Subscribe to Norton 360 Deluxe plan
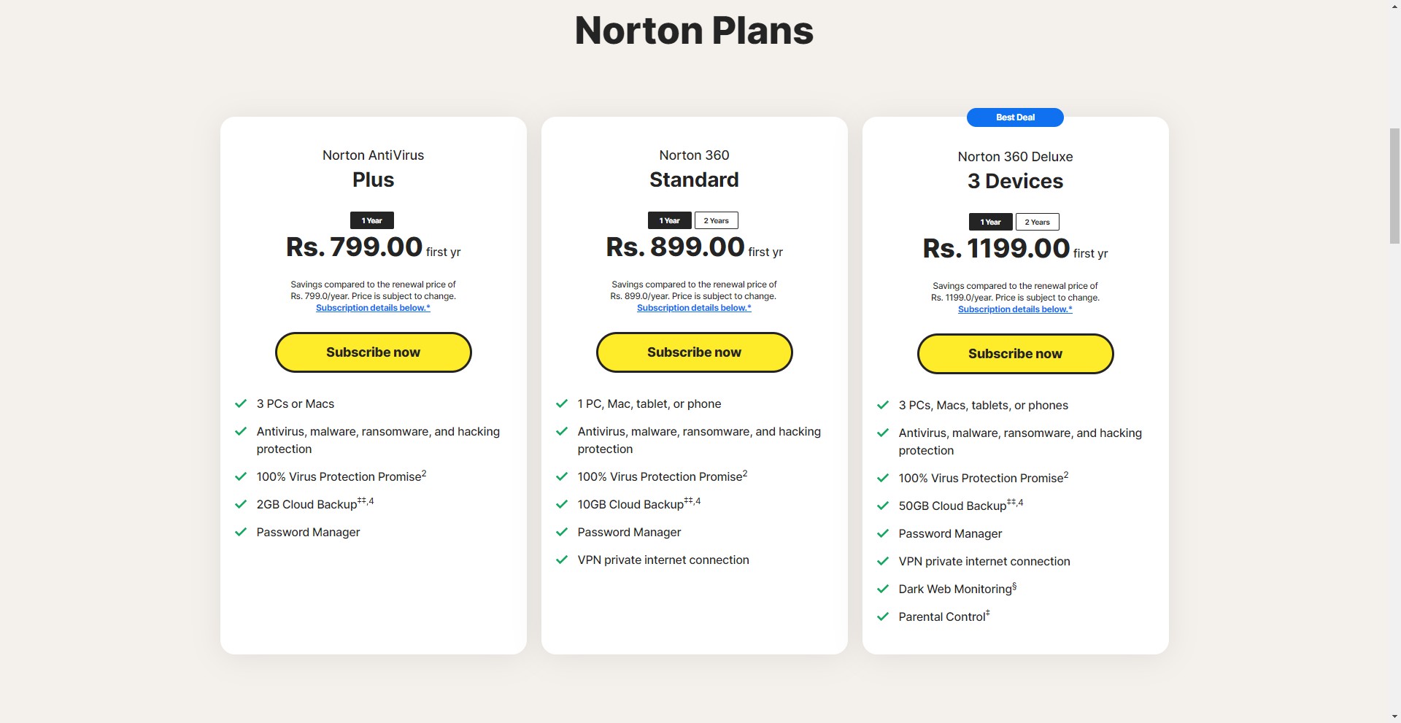1401x723 pixels. coord(1015,354)
